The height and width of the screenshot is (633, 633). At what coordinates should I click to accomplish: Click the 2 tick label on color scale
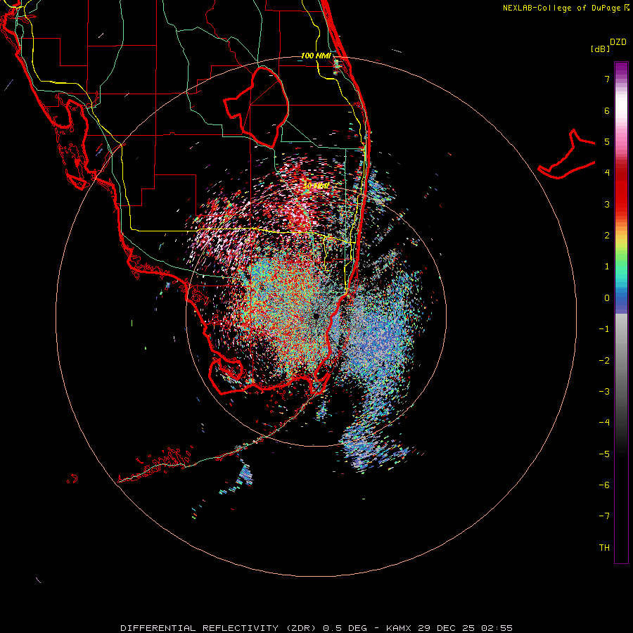(x=607, y=236)
